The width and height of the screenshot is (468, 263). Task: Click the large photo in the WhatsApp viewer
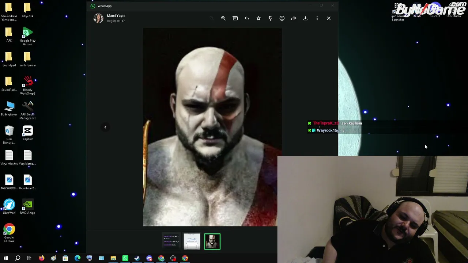(212, 127)
